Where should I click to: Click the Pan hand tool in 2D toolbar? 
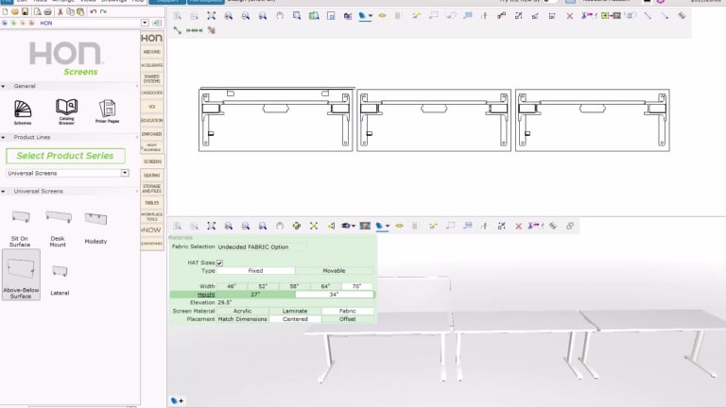(x=280, y=16)
